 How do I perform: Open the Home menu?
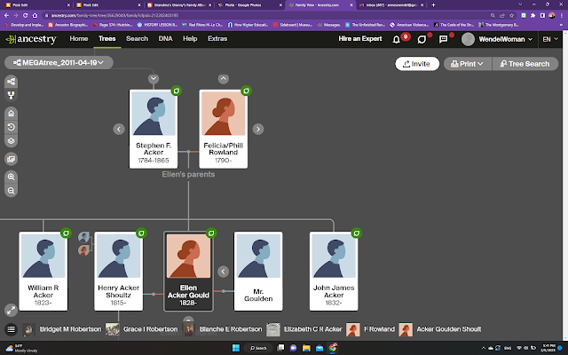[79, 38]
